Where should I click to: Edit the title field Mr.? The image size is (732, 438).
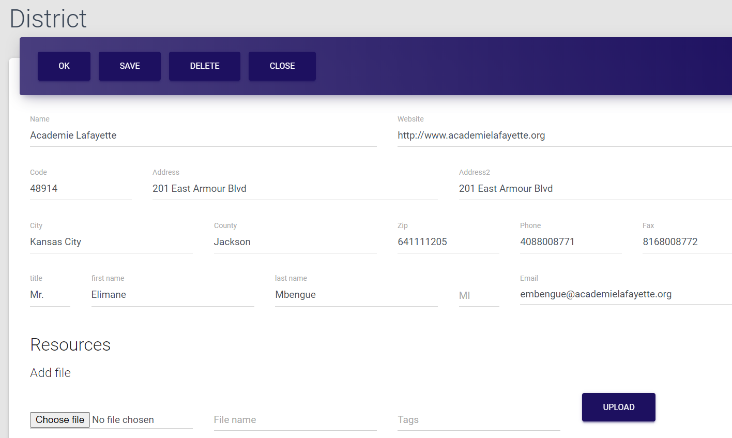click(x=50, y=295)
